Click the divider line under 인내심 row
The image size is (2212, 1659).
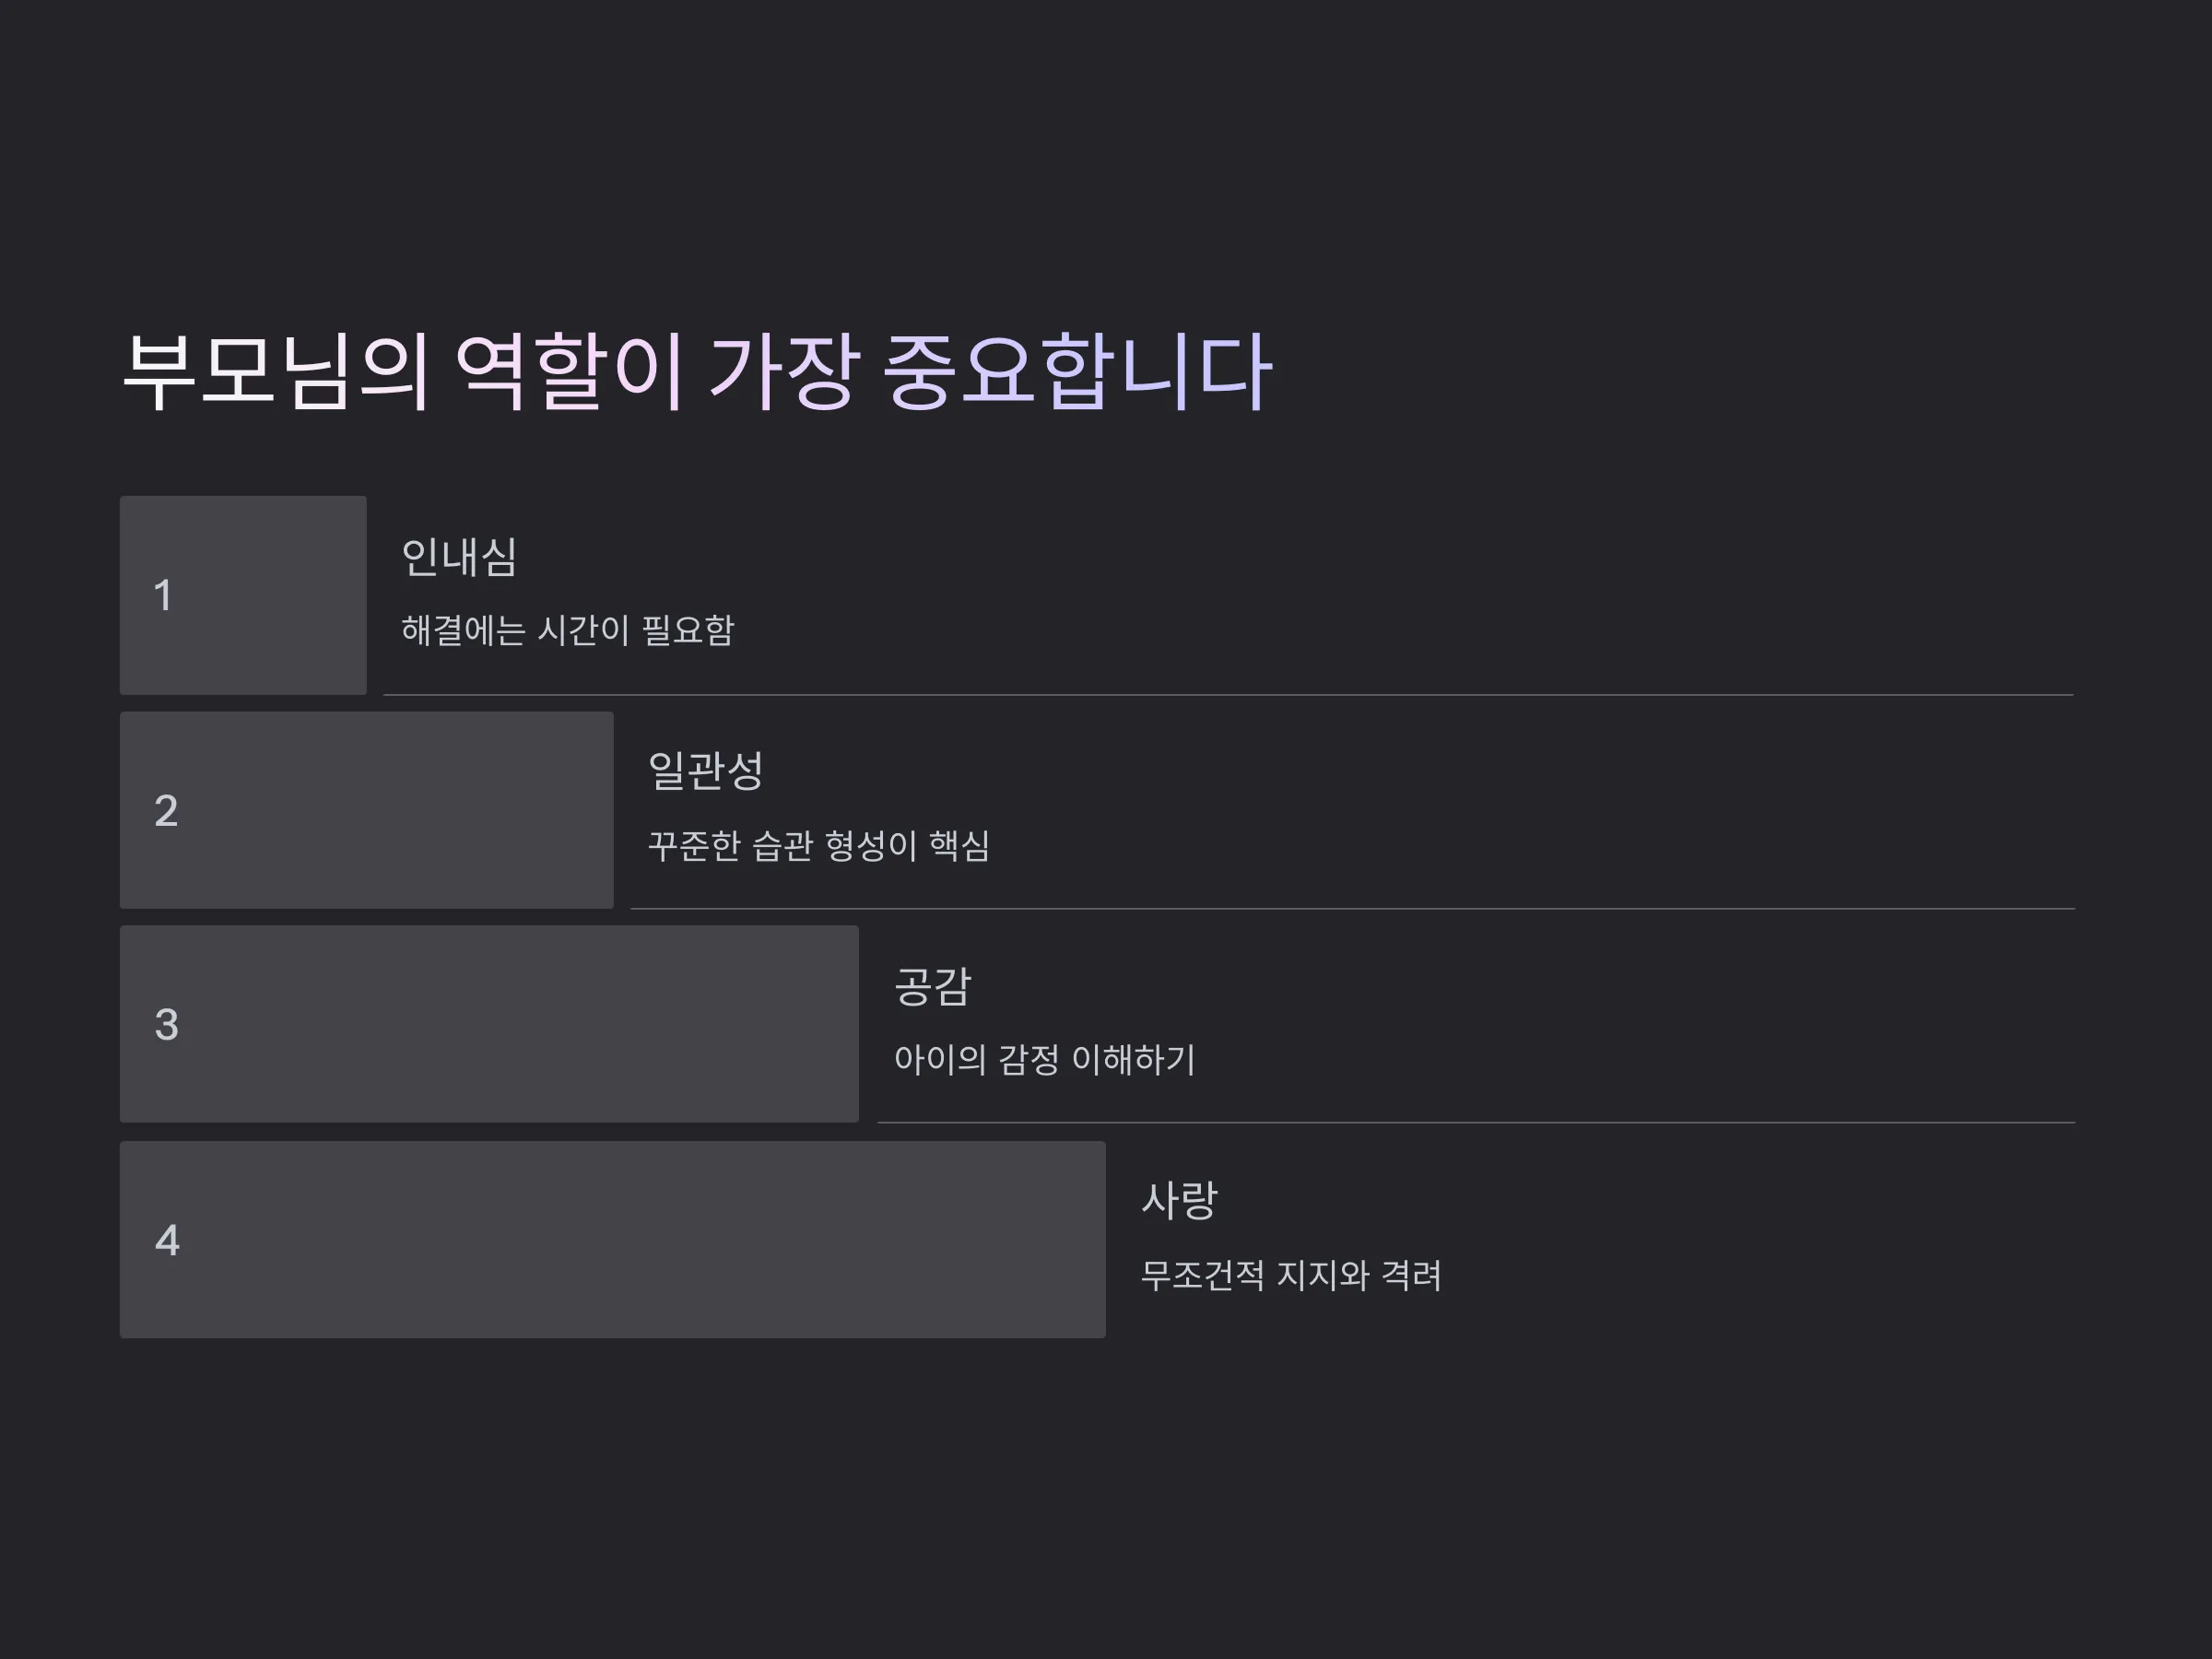[1229, 694]
